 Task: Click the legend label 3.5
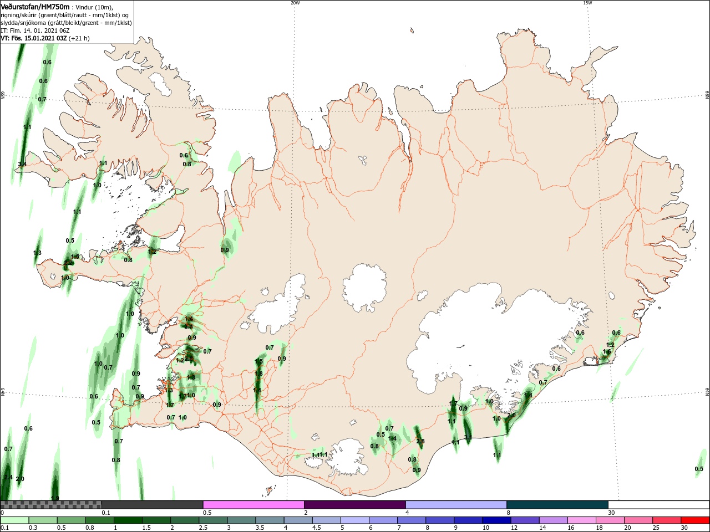pyautogui.click(x=260, y=528)
